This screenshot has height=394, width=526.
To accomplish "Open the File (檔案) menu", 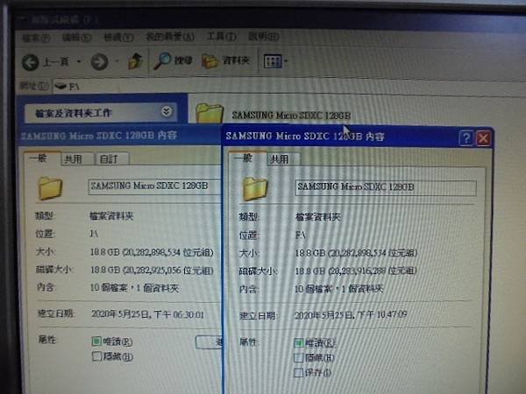I will click(x=36, y=38).
